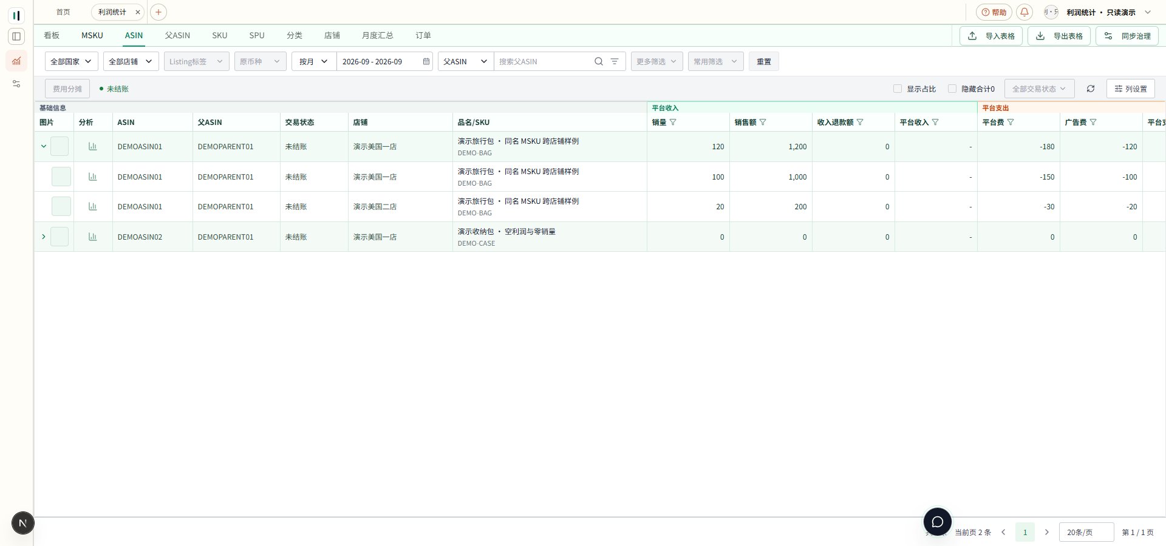Switch to the 父ASIN tab
The width and height of the screenshot is (1166, 546).
177,35
